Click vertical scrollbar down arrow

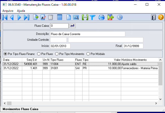point(160,99)
